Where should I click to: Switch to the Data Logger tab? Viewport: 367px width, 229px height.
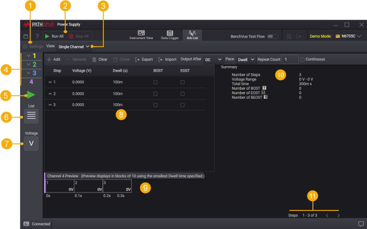point(170,34)
